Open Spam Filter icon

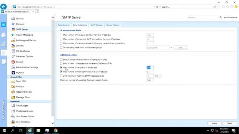tap(13, 81)
